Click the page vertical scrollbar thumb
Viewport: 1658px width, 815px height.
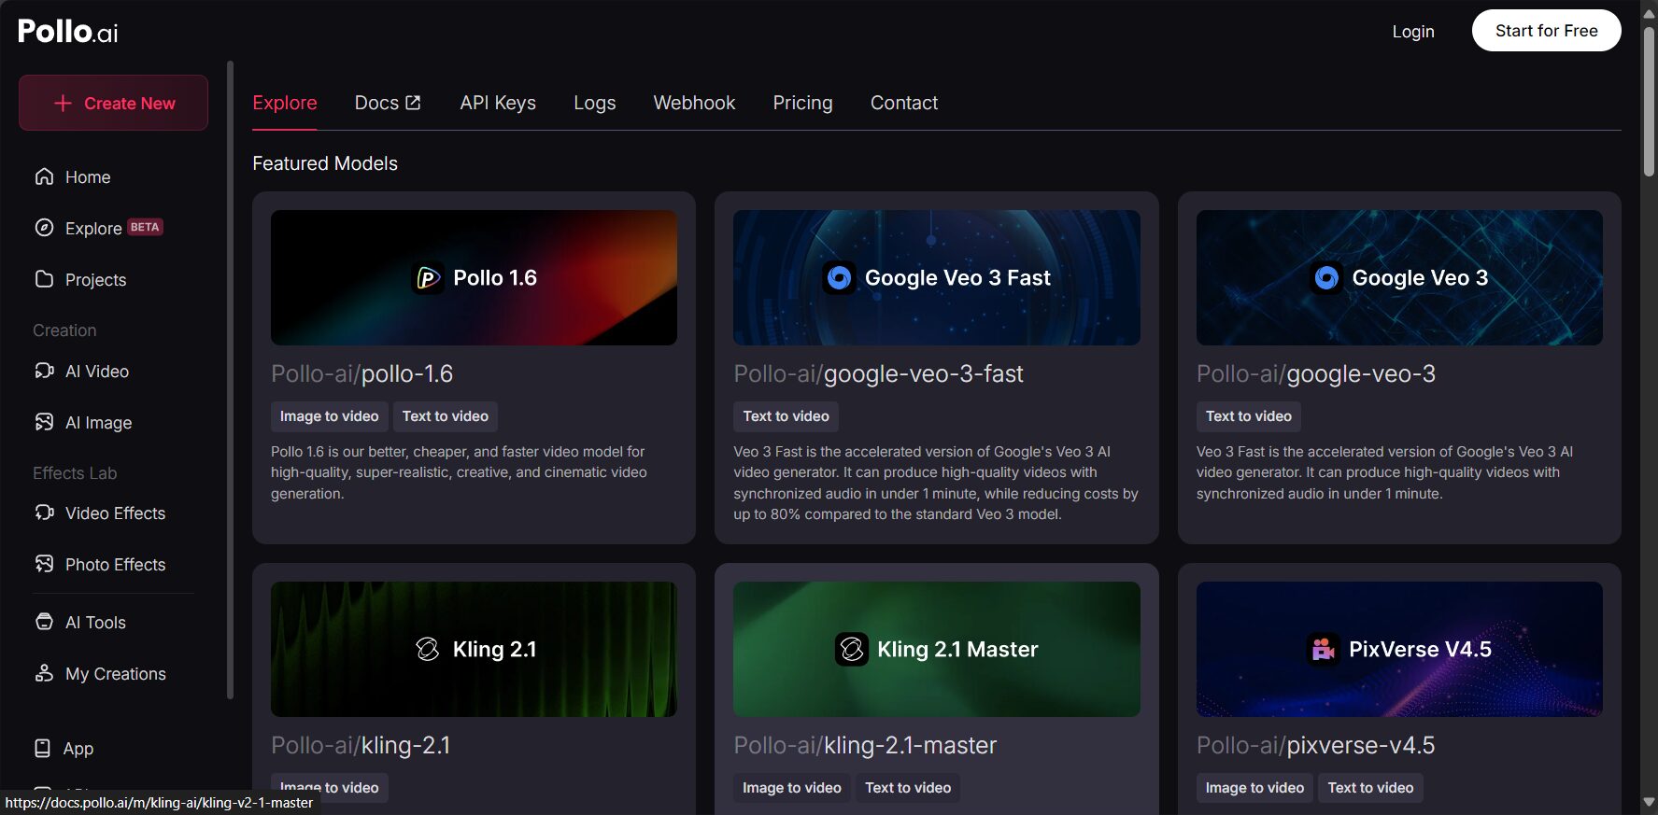(1649, 101)
